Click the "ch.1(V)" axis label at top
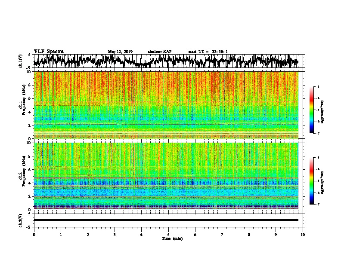341x263 pixels. (20, 61)
